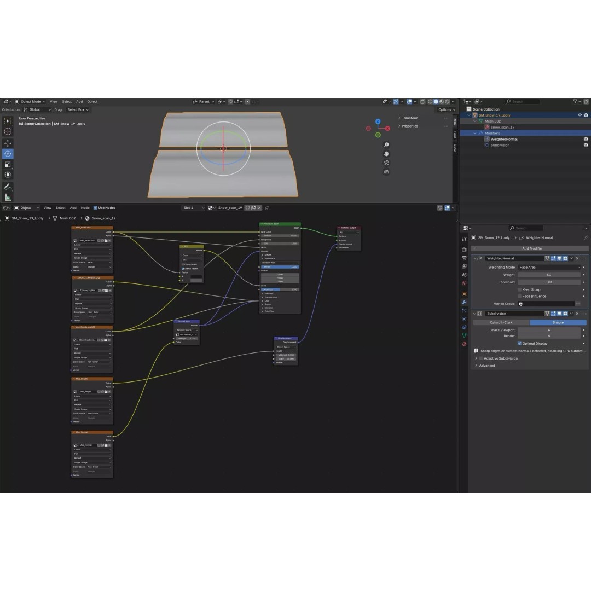This screenshot has width=591, height=591.
Task: Toggle render camera for Subdivision in outliner
Action: click(586, 145)
